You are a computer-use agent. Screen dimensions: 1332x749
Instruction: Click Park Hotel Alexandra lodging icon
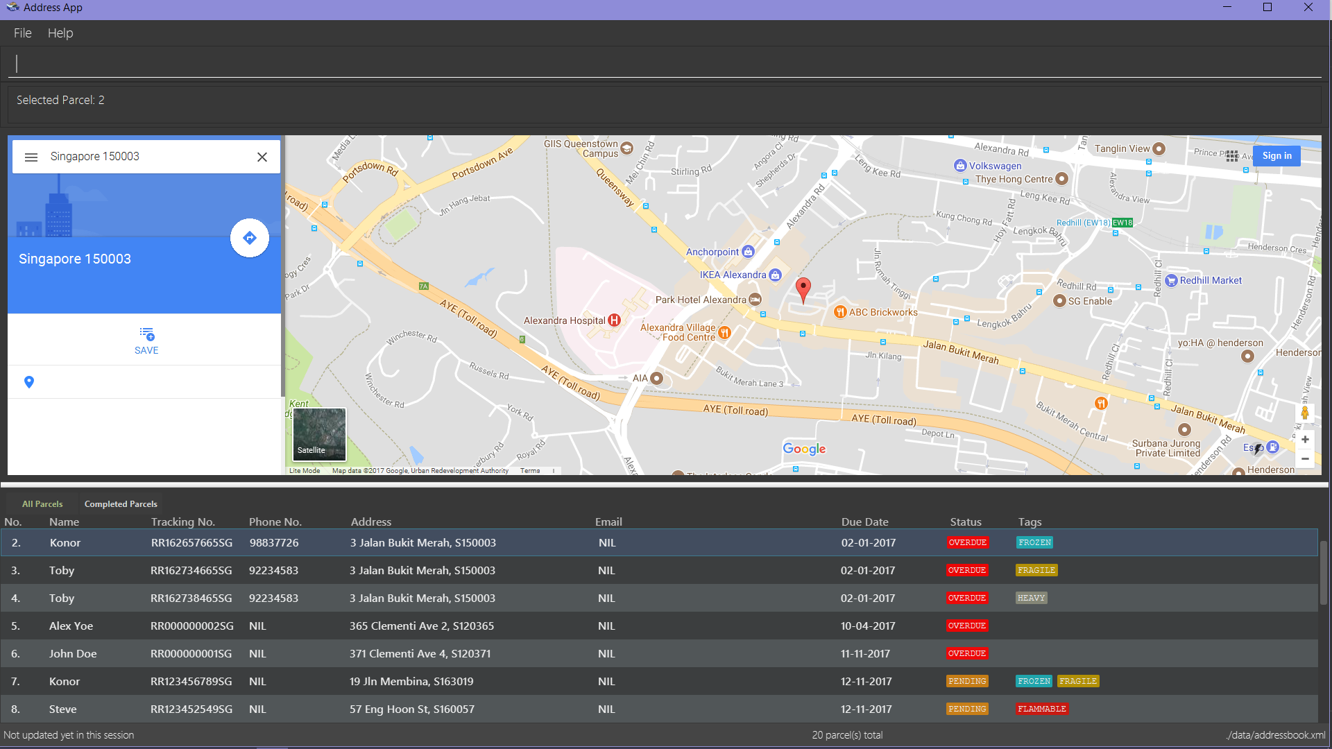coord(755,300)
